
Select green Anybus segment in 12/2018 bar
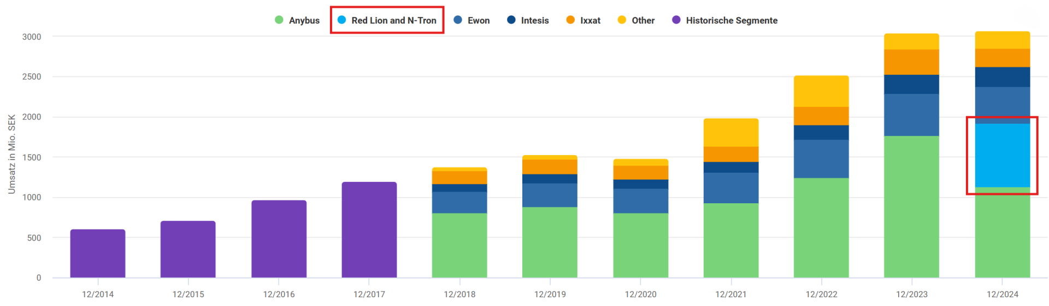459,245
